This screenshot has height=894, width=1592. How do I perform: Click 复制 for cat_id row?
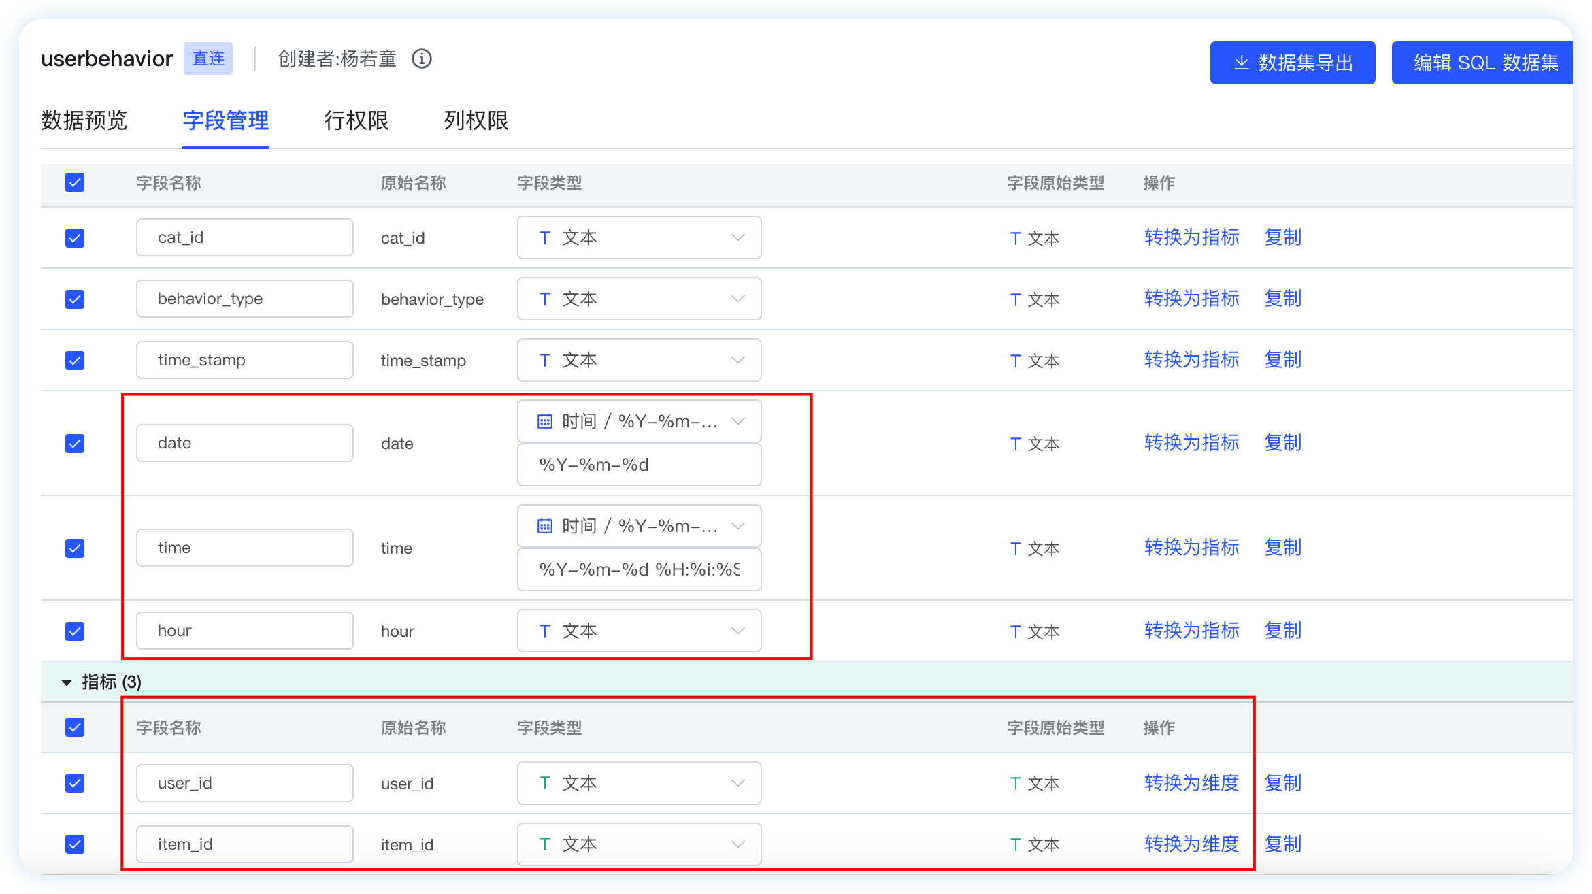1283,237
